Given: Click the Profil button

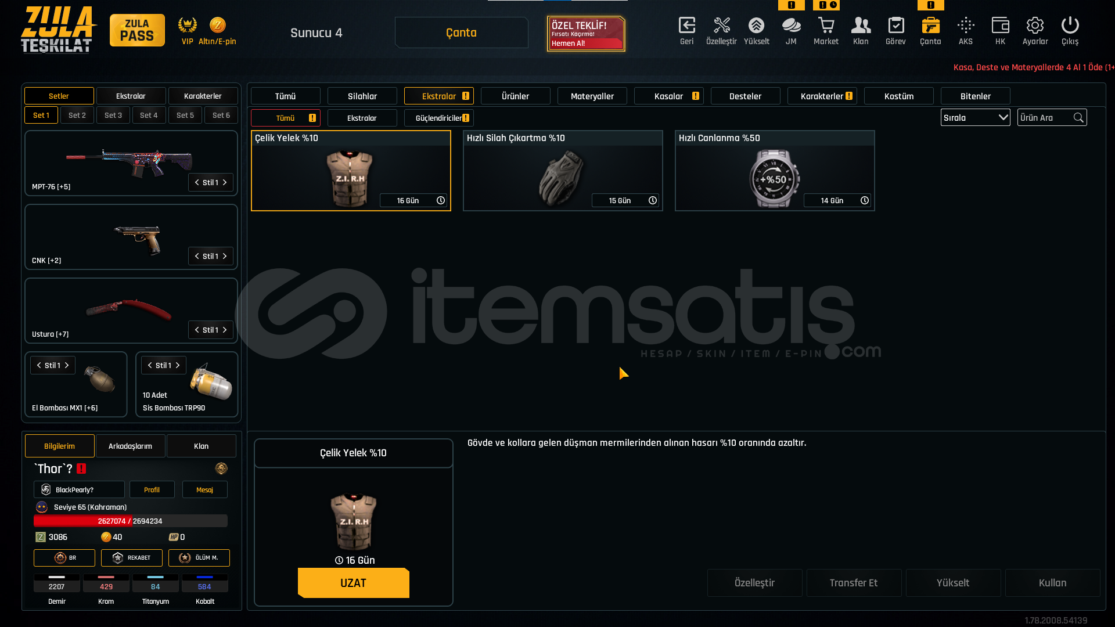Looking at the screenshot, I should 152,489.
